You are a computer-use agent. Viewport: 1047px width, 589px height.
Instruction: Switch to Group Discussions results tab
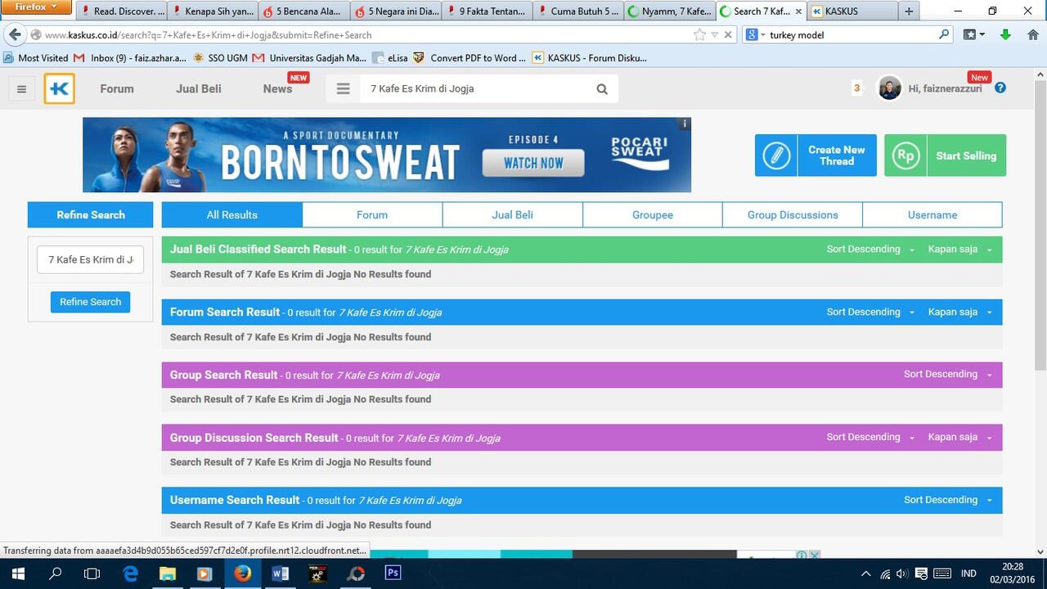[x=793, y=215]
